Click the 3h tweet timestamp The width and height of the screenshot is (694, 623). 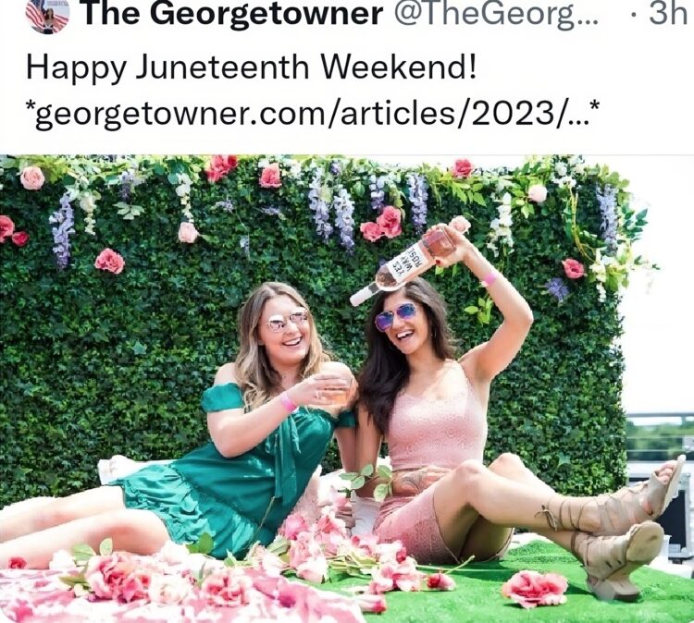pyautogui.click(x=667, y=14)
